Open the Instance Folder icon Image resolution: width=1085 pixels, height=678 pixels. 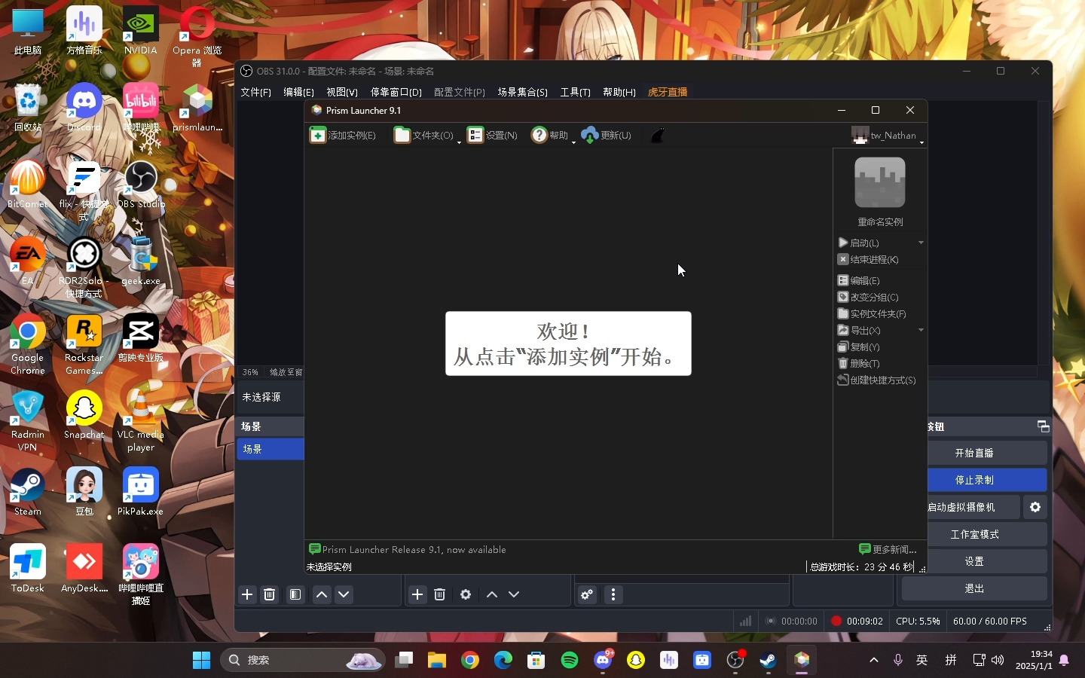[x=843, y=313]
